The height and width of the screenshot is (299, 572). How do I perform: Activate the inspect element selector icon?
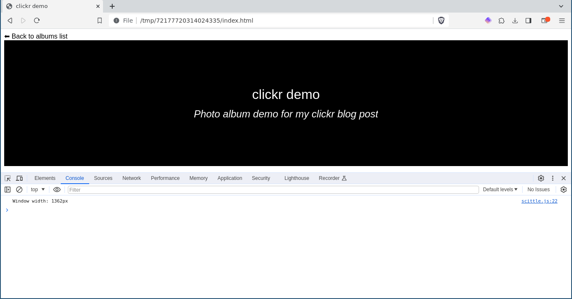[x=8, y=178]
